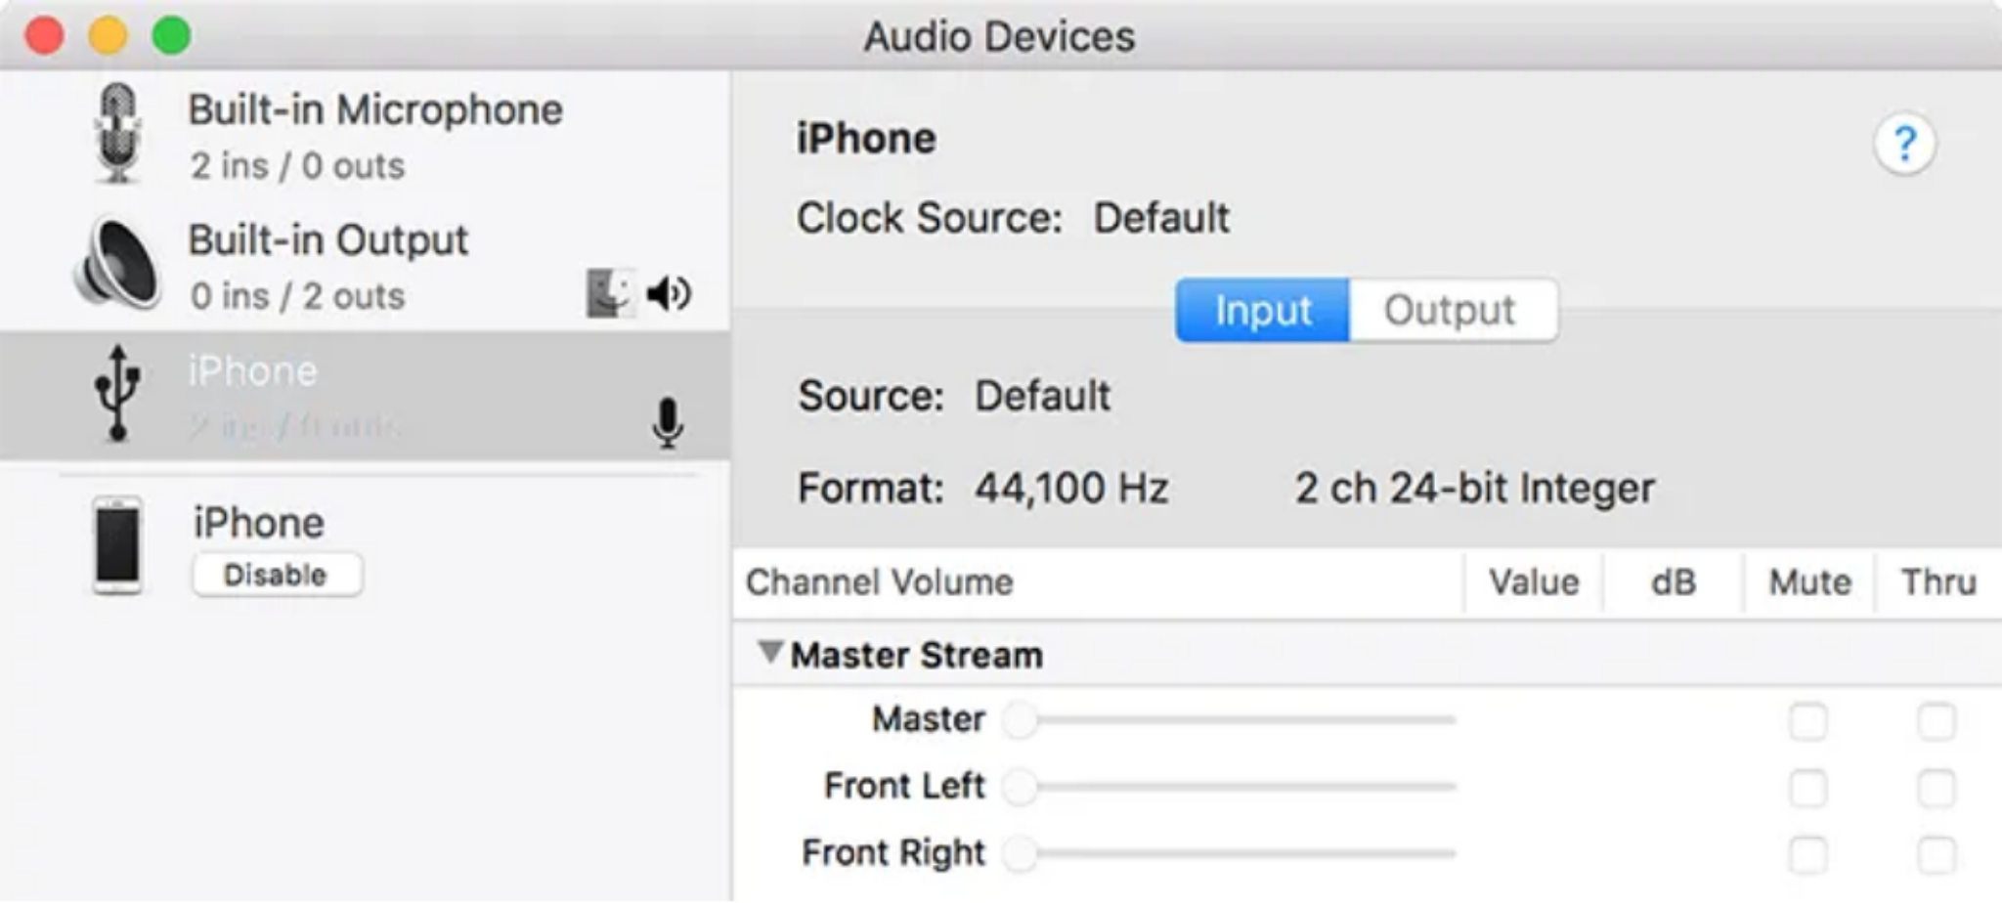Toggle Mute checkbox for Master channel
2002x903 pixels.
click(x=1807, y=722)
